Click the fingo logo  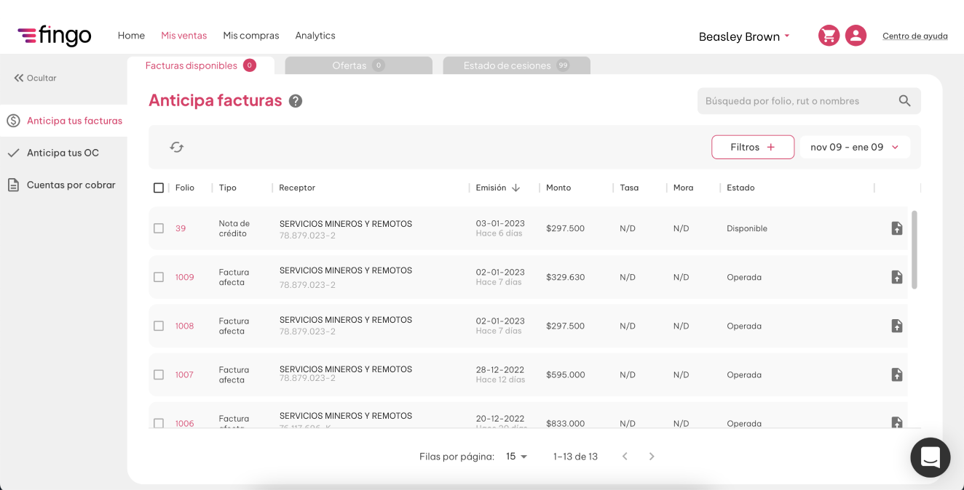click(55, 35)
